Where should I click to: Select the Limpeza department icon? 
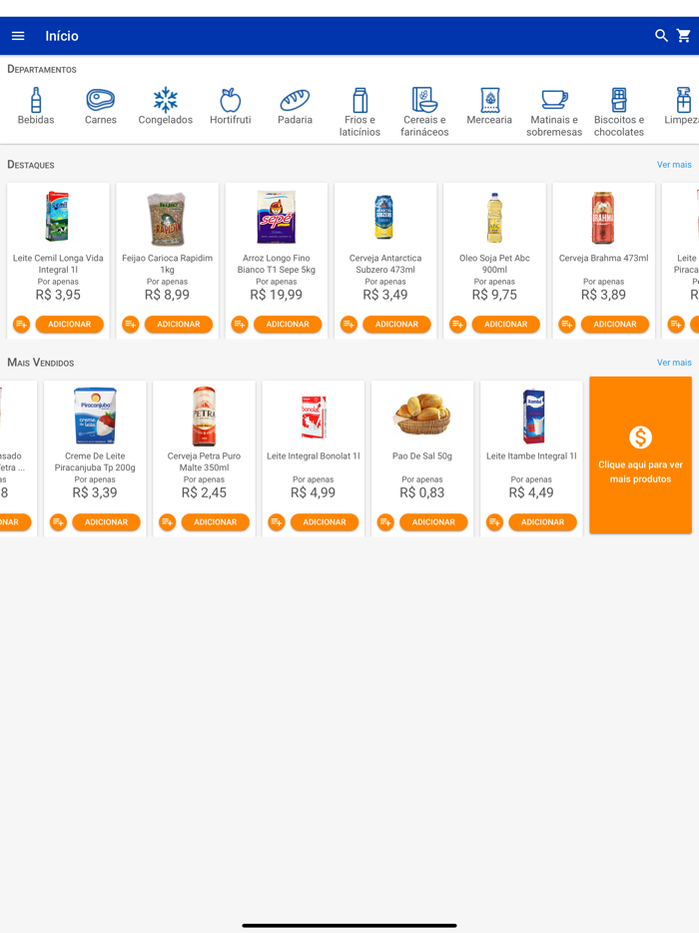683,100
